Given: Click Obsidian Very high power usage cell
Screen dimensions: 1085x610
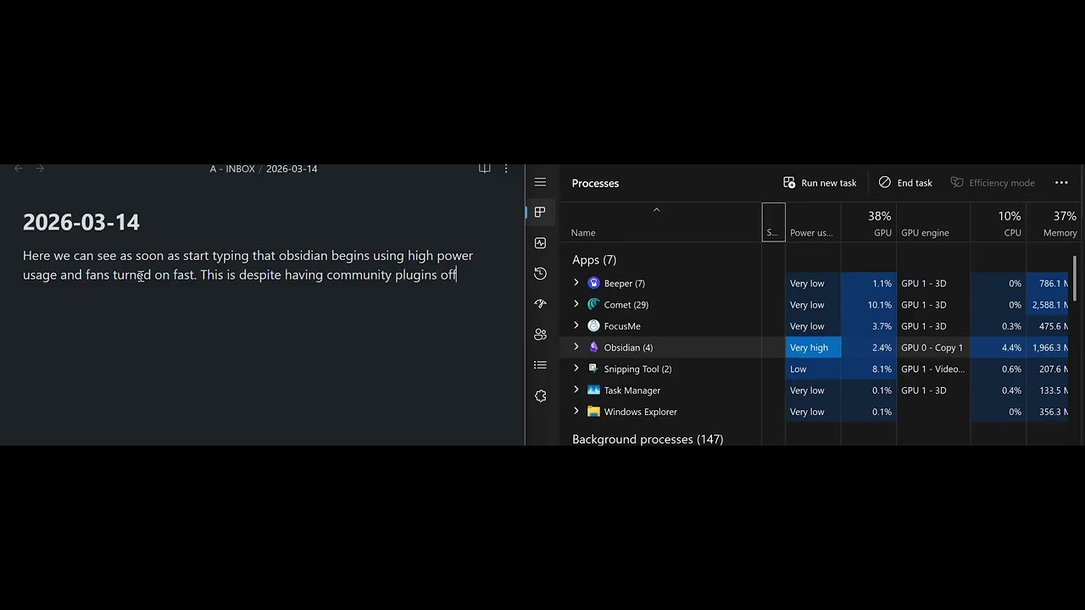Looking at the screenshot, I should [x=813, y=347].
